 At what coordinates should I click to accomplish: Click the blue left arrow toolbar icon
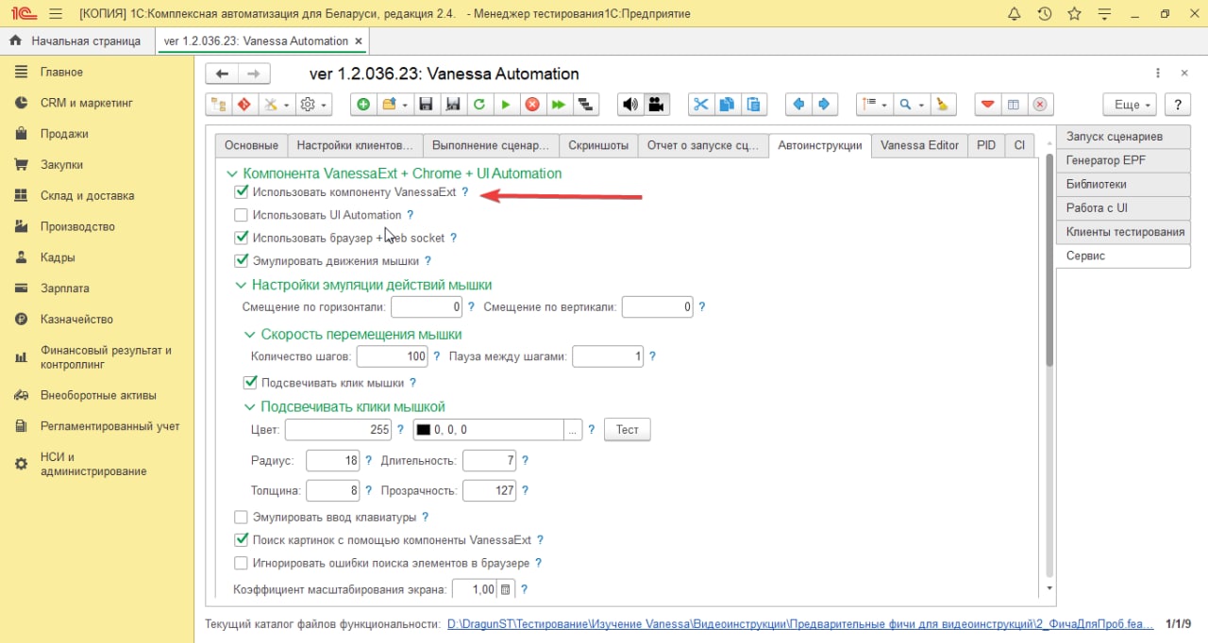(798, 105)
